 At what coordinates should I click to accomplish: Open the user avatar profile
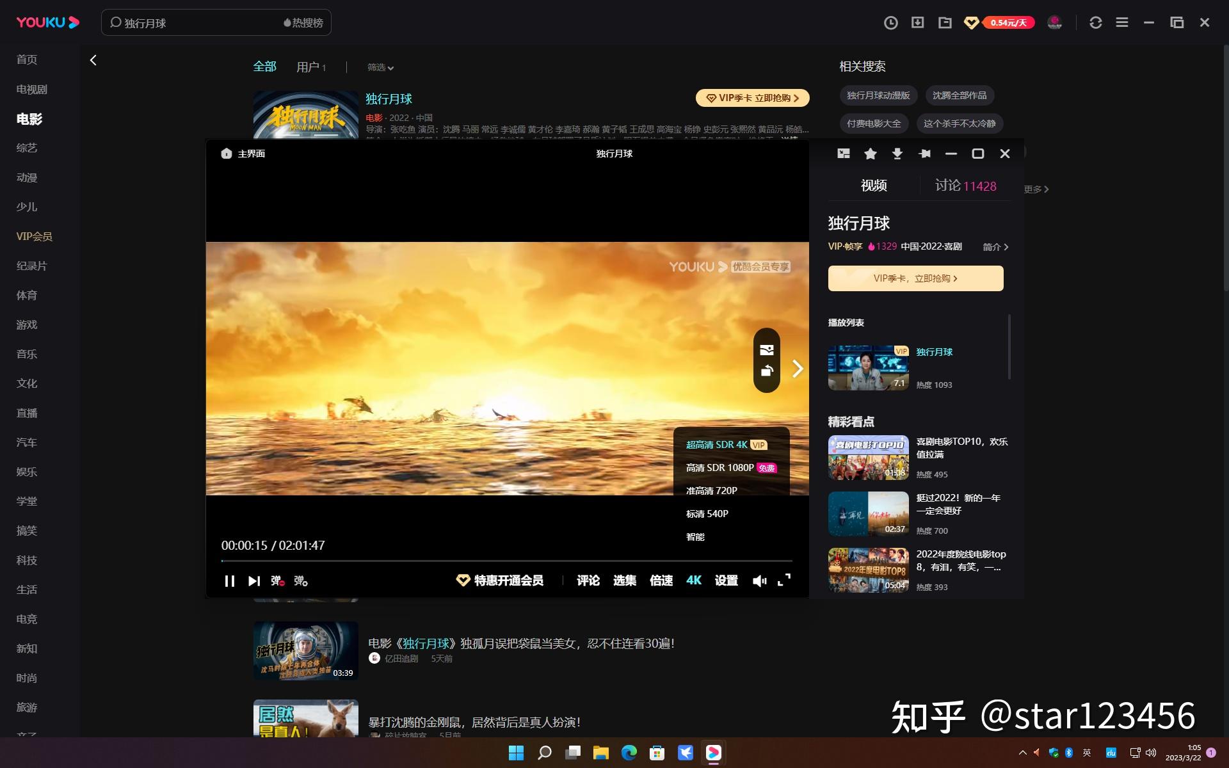(x=1054, y=23)
